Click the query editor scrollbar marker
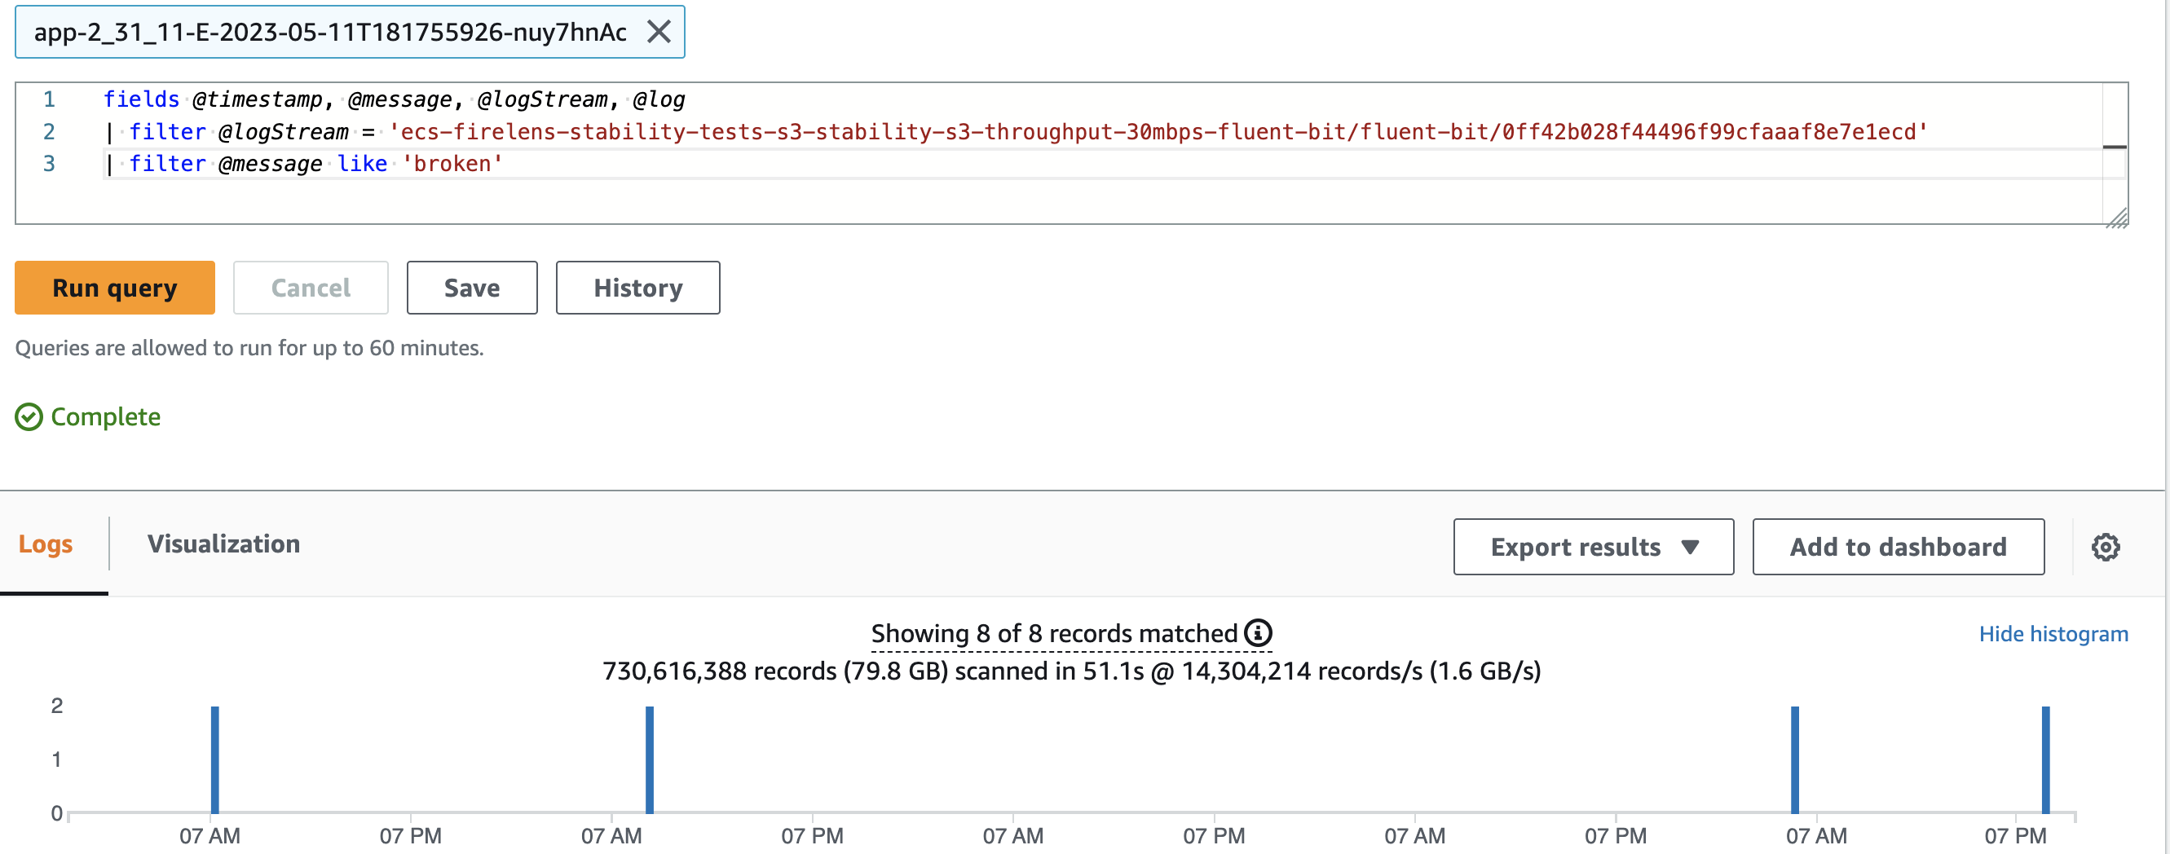The image size is (2170, 854). coord(2115,147)
